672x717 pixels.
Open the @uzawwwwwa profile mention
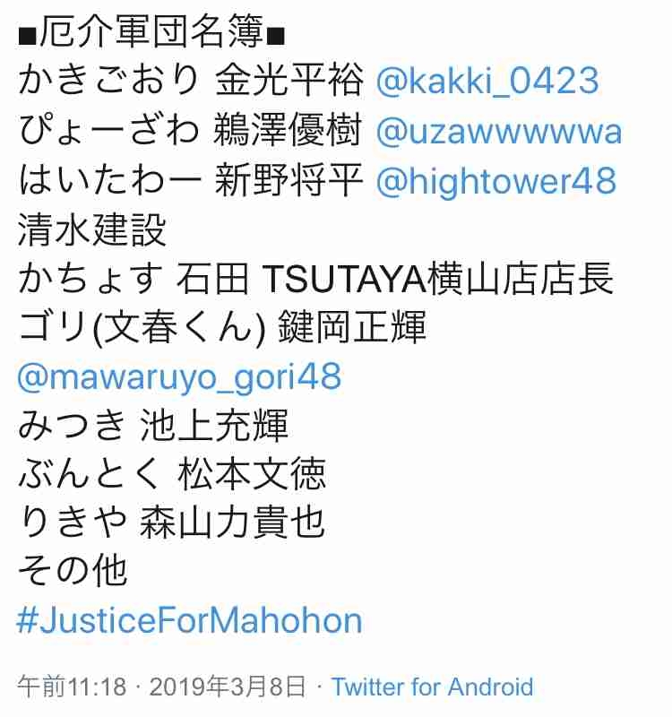click(x=499, y=132)
